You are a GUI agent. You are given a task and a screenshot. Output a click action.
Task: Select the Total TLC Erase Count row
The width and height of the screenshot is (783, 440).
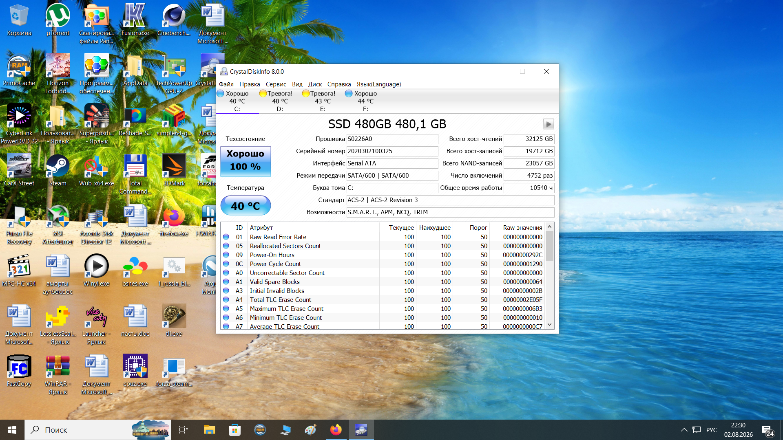pyautogui.click(x=383, y=300)
